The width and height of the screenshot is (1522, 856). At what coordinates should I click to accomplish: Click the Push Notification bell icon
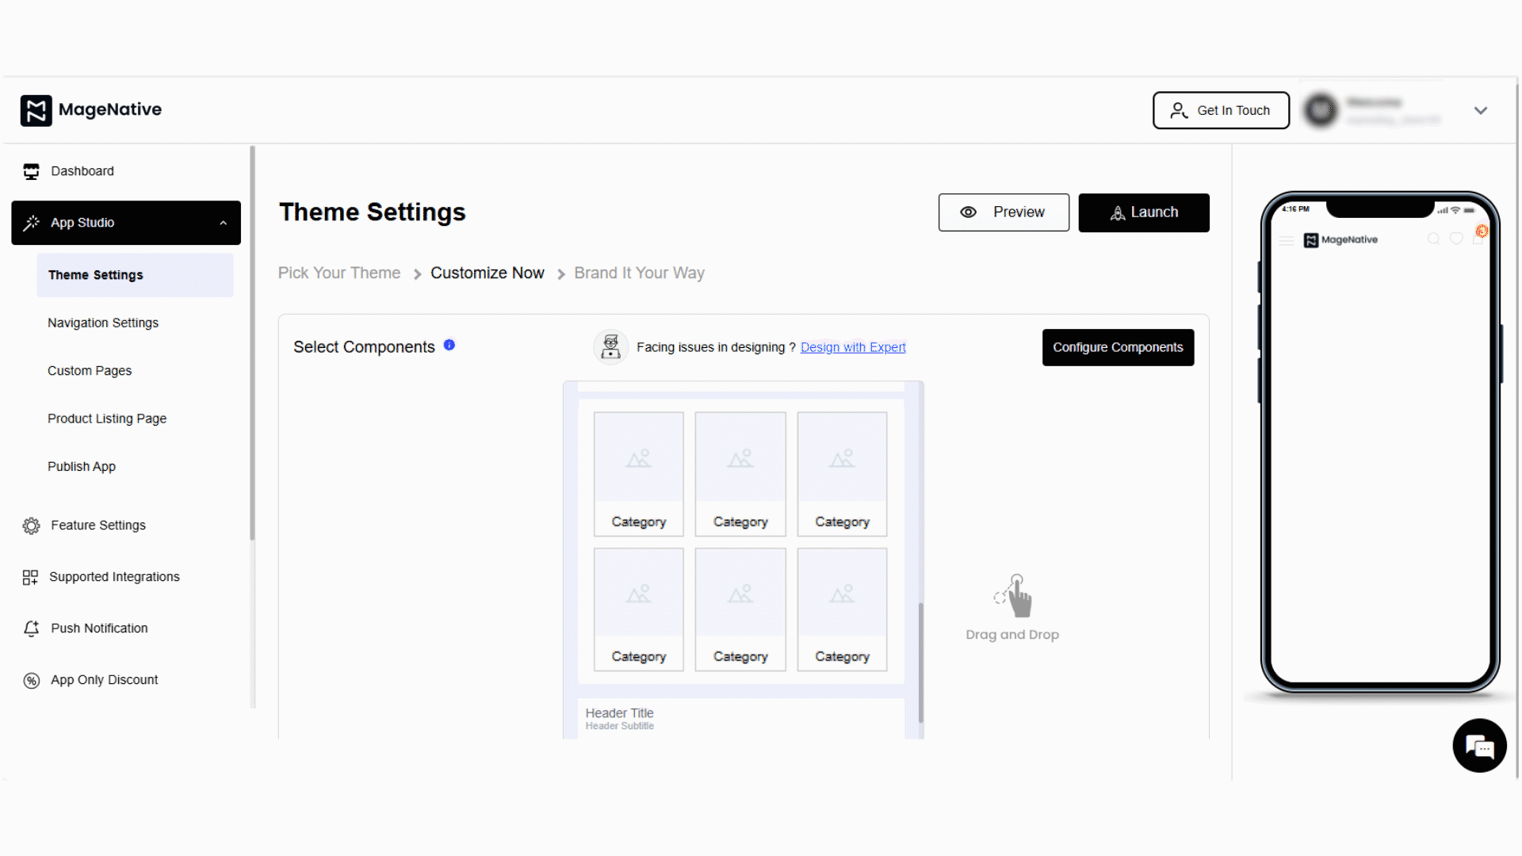click(x=31, y=628)
